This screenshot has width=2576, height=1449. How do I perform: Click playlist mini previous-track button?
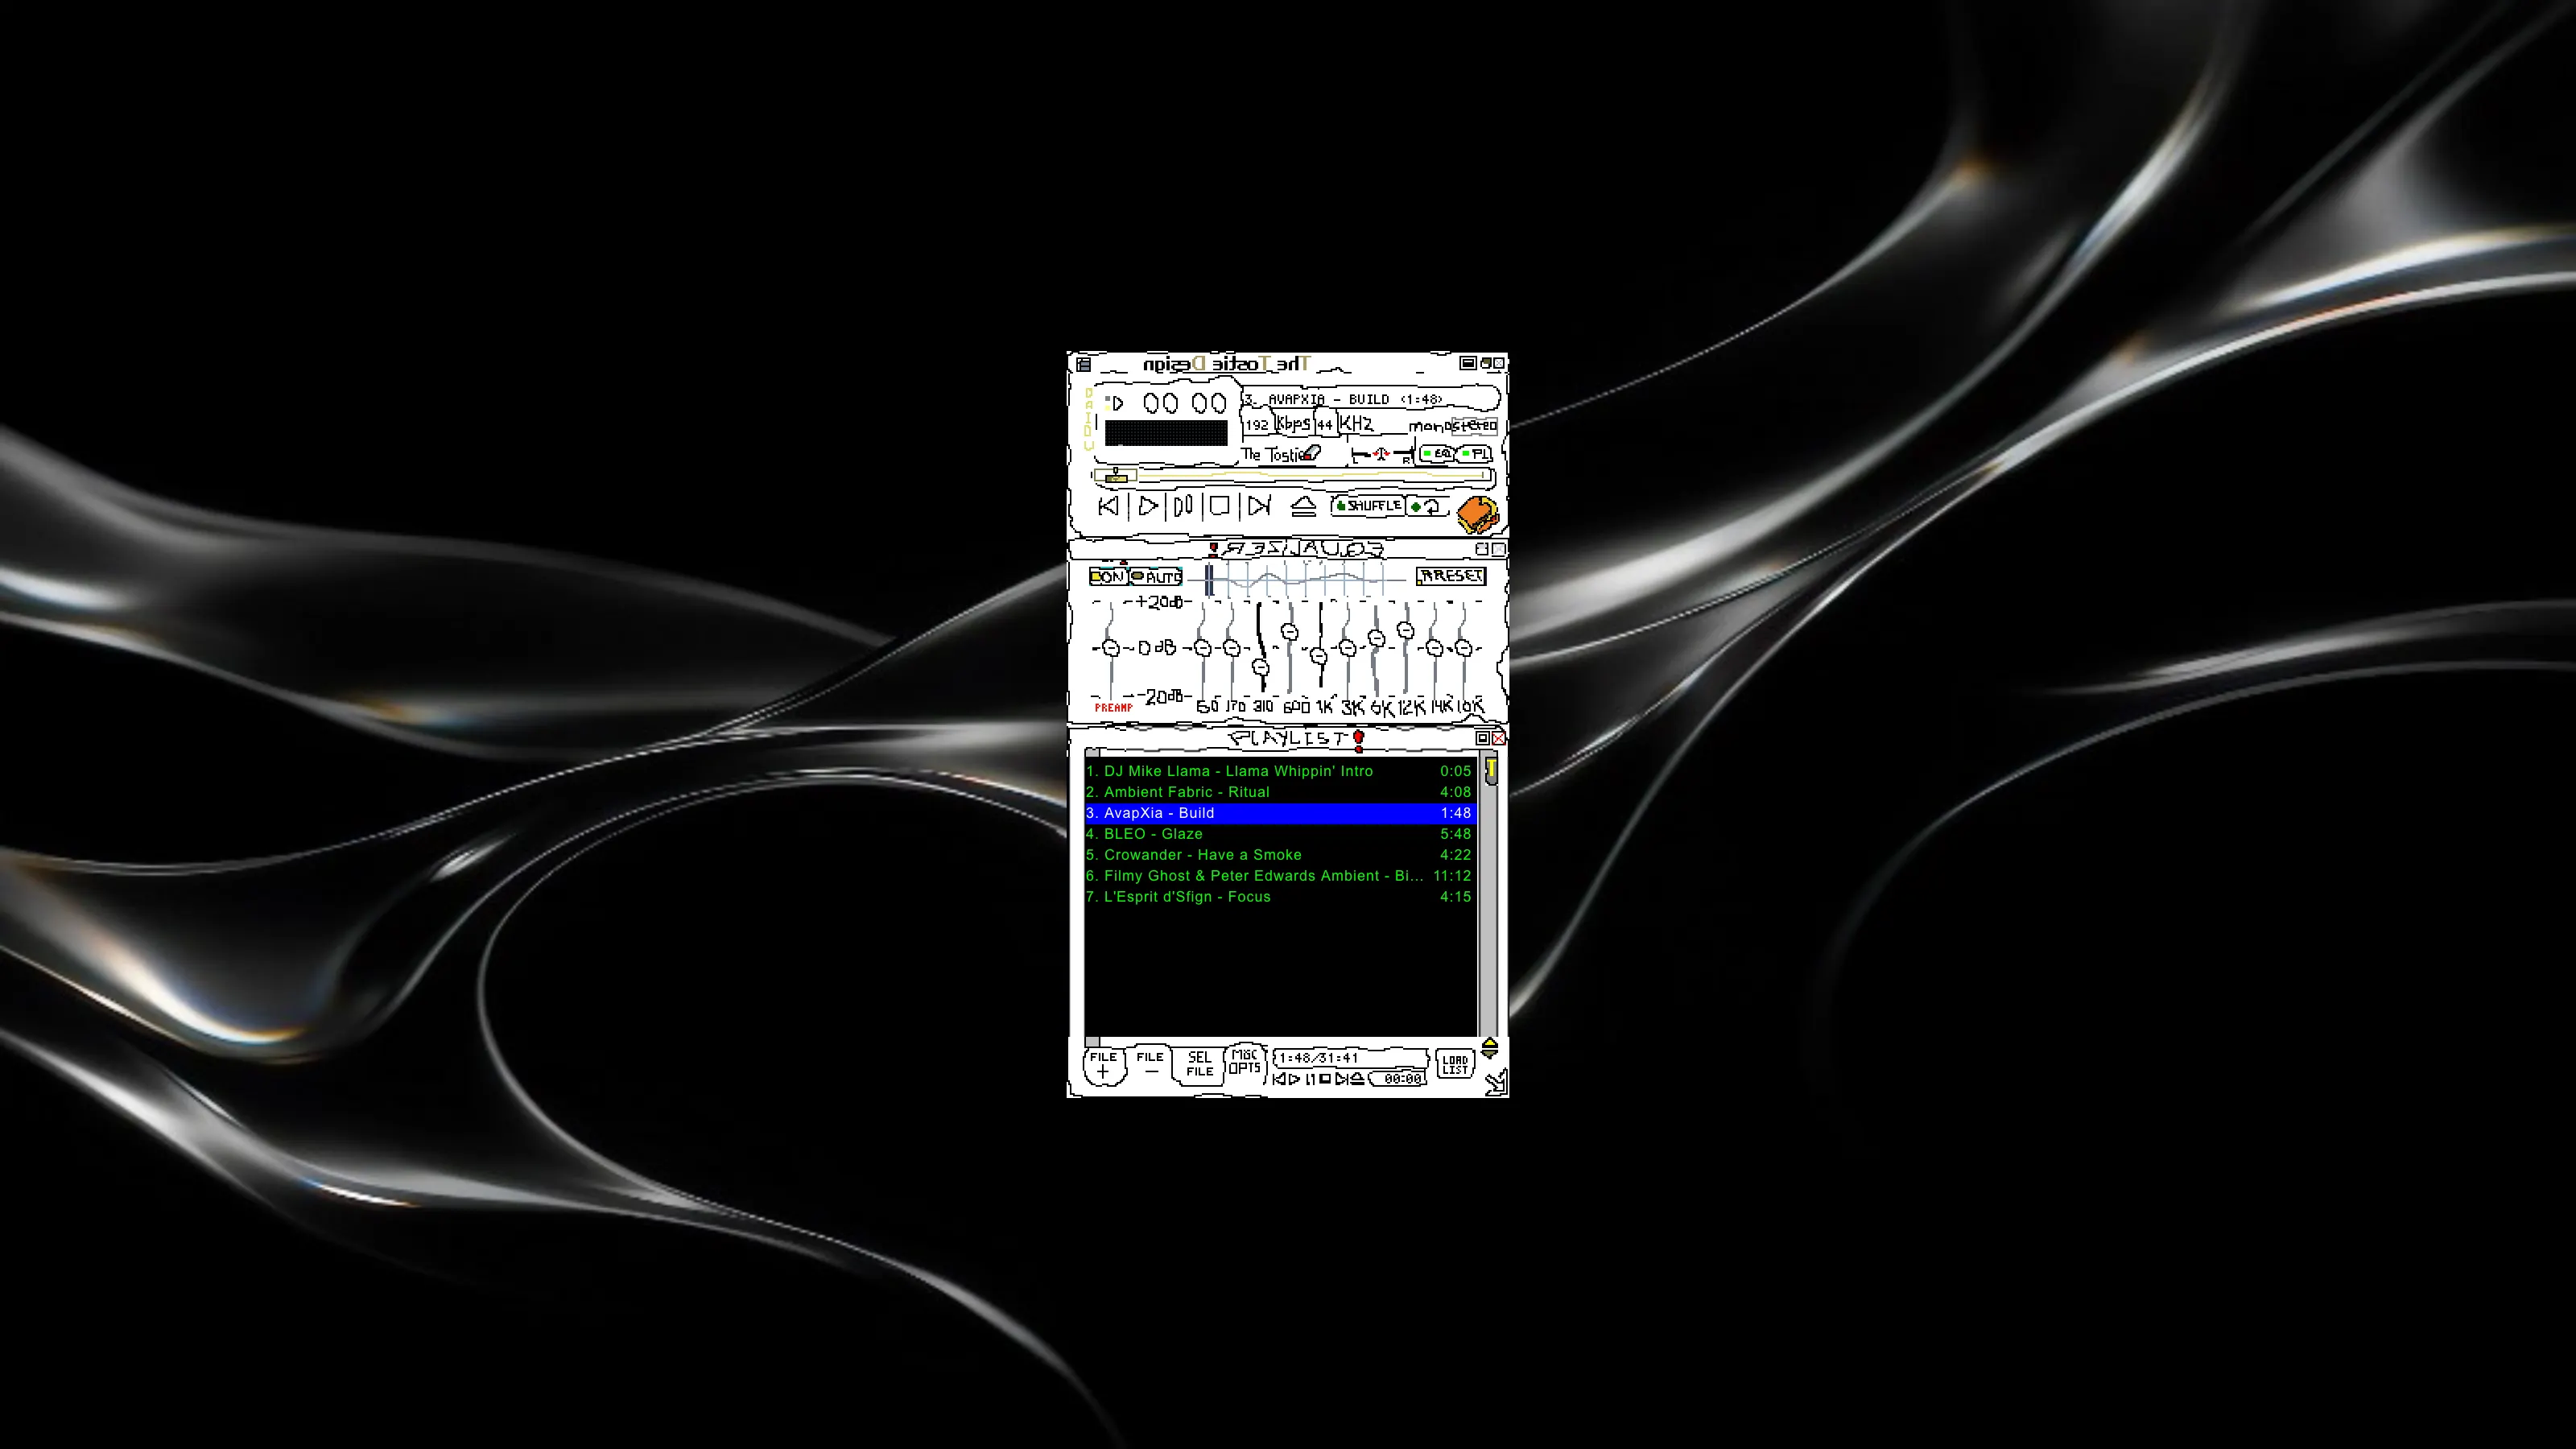1280,1079
